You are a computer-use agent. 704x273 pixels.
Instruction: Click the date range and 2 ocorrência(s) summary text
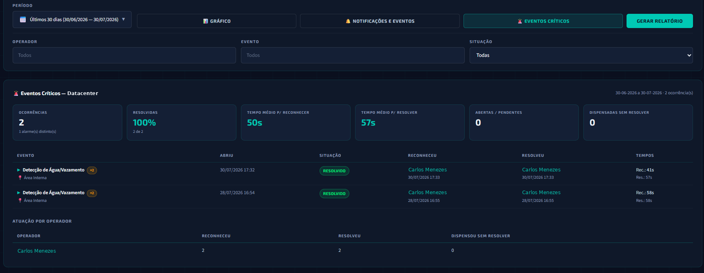click(654, 93)
